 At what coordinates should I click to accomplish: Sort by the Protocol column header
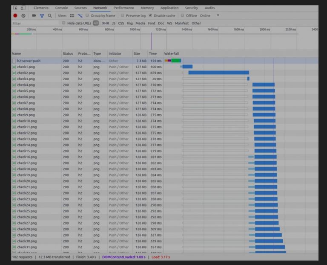84,54
